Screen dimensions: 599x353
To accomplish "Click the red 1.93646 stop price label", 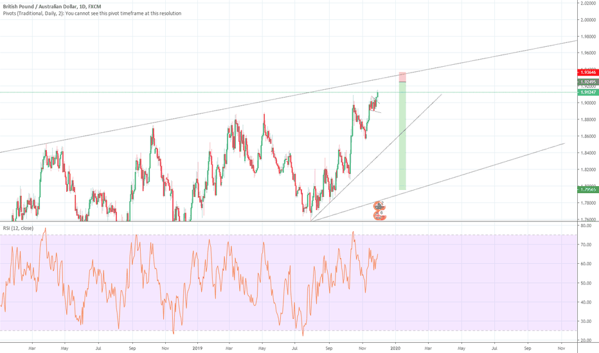I will click(587, 73).
